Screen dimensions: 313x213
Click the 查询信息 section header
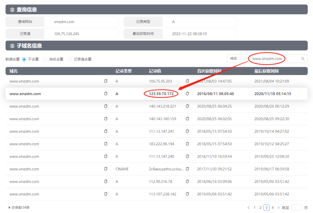[156, 10]
